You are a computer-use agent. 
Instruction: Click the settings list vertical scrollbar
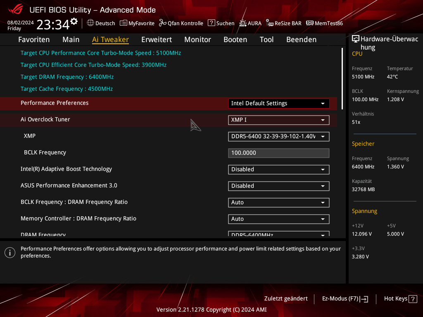[342, 79]
